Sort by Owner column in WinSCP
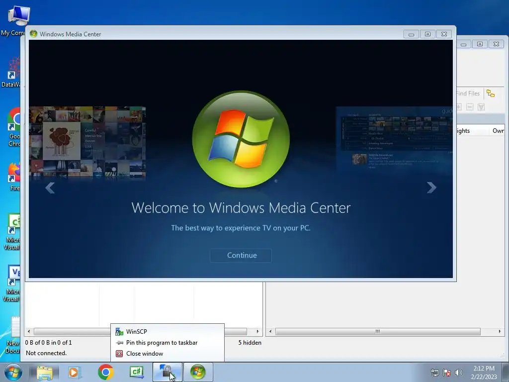Screen dimensions: 509x382 click(x=498, y=131)
